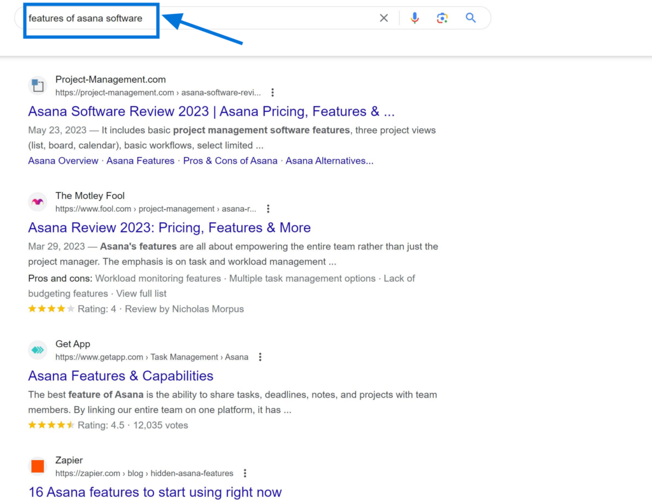Click the Asana Features sitelink
The image size is (652, 502).
pyautogui.click(x=140, y=160)
